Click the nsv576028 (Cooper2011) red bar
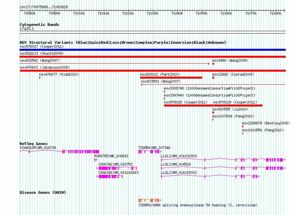Screen dimensions: 295x215 pyautogui.click(x=188, y=106)
